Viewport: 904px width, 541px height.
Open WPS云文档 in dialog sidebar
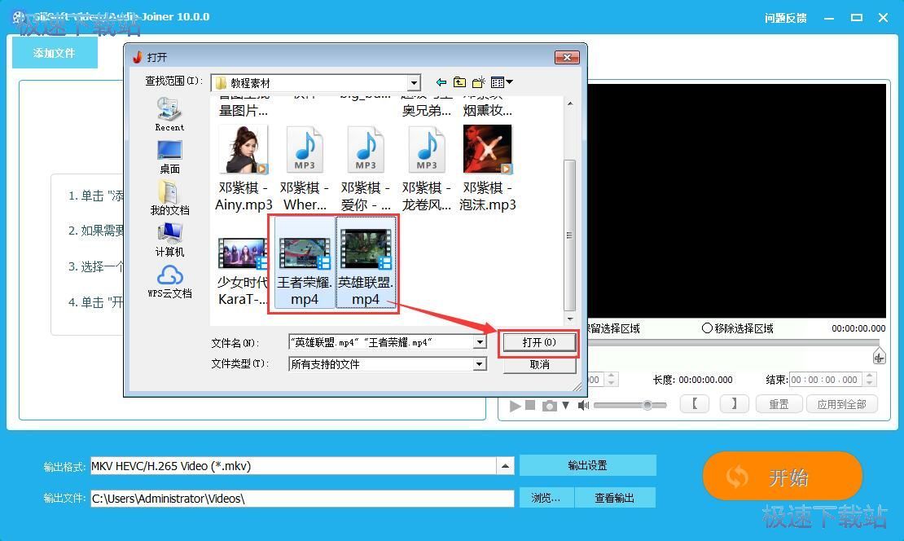click(169, 281)
